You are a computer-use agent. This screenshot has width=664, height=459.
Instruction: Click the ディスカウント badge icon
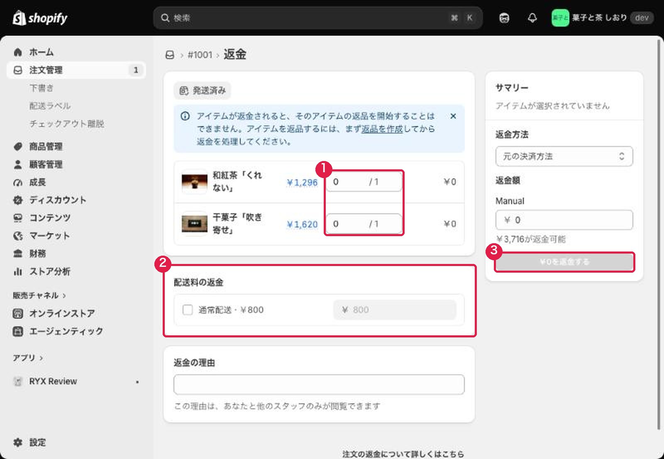[x=18, y=200]
